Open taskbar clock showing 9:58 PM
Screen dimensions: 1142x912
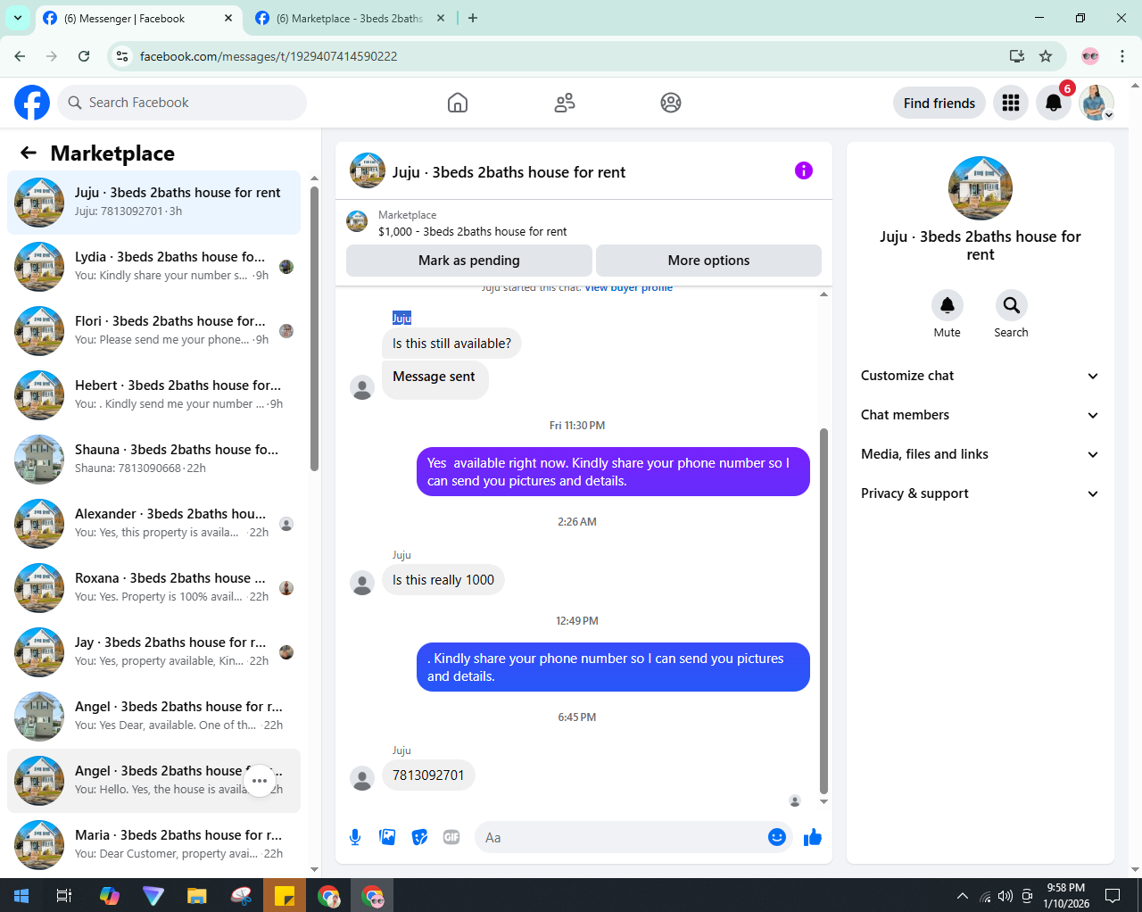[x=1066, y=895]
